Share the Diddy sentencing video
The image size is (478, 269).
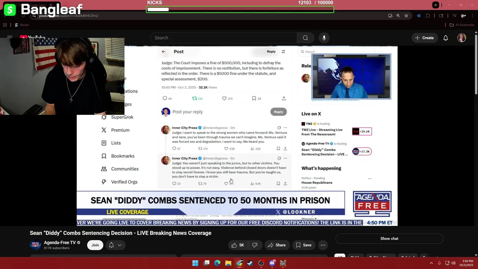coord(277,245)
